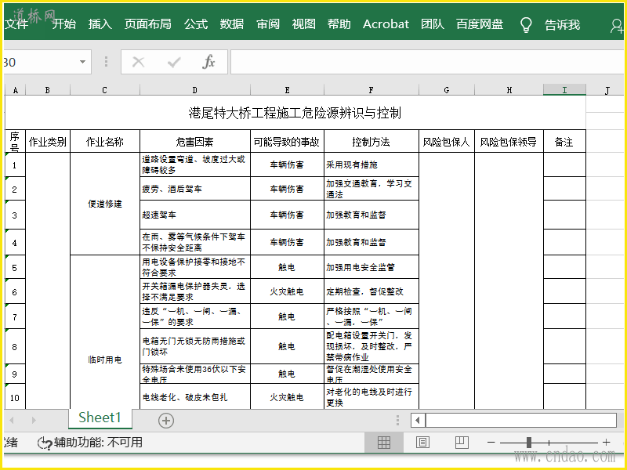The height and width of the screenshot is (470, 627).
Task: Click the zoom out minus button
Action: click(x=491, y=443)
